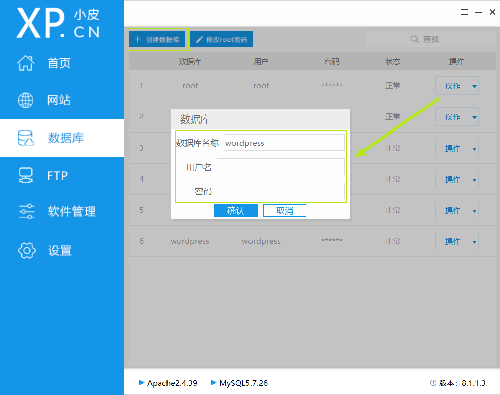This screenshot has height=395, width=500.
Task: Switch to the 密码 column header
Action: pyautogui.click(x=331, y=61)
